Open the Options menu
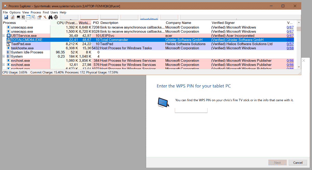This screenshot has width=312, height=170. coord(15,12)
